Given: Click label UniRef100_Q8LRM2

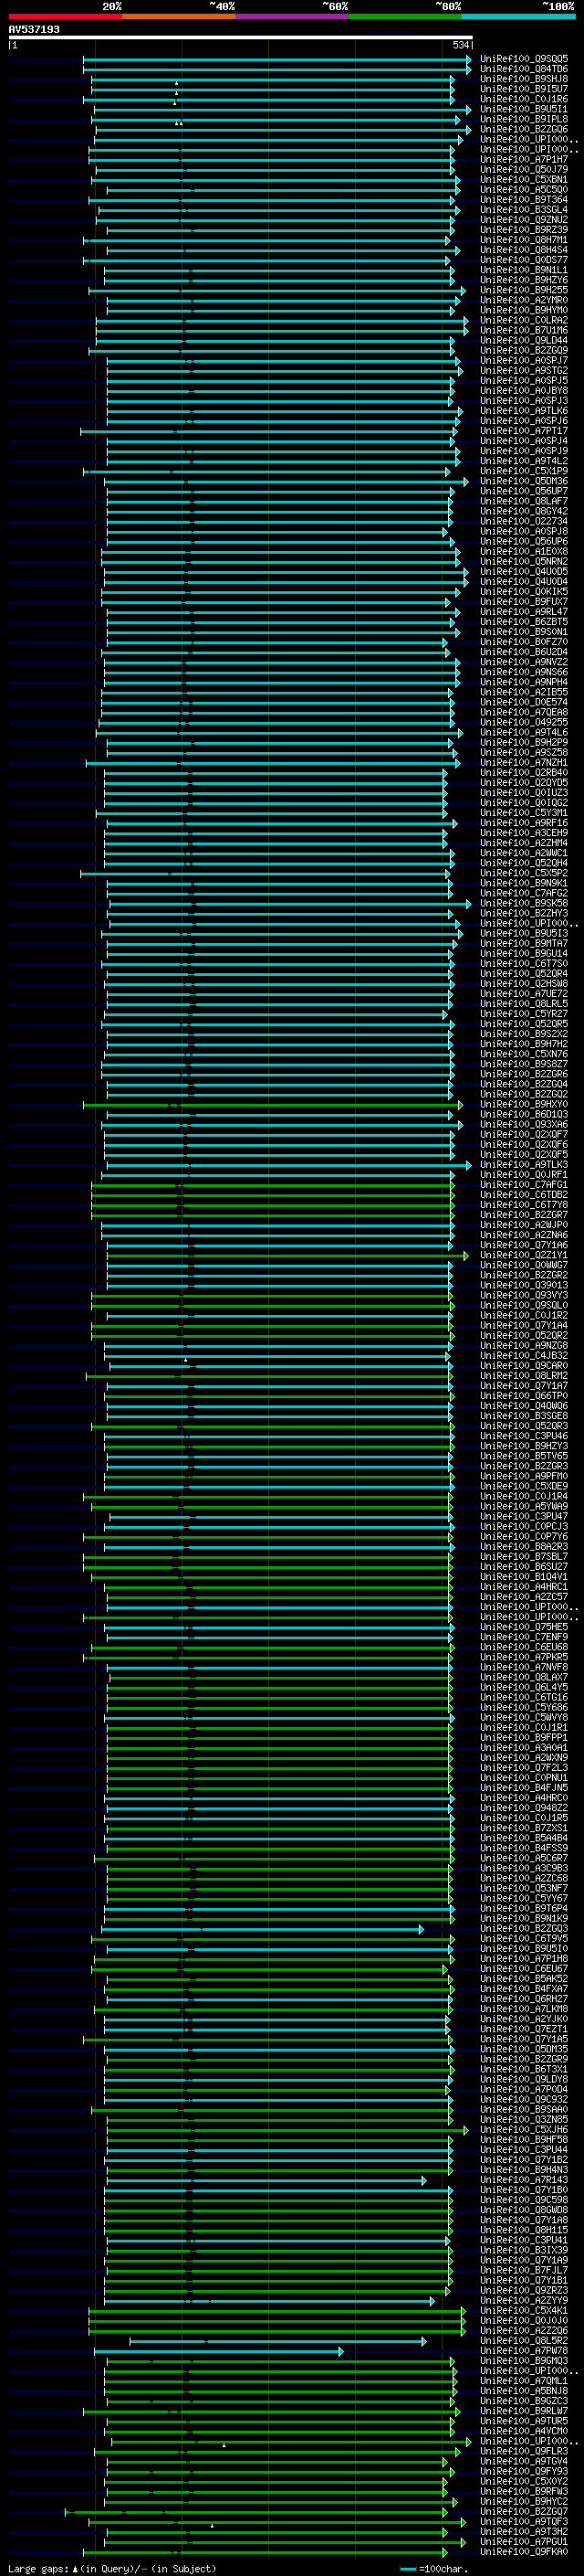Looking at the screenshot, I should click(x=524, y=1375).
